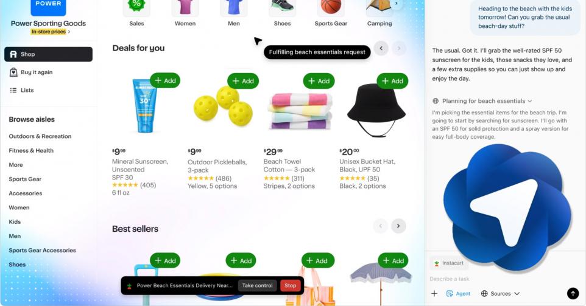Go to previous Deals for you items
The height and width of the screenshot is (306, 586).
coord(381,48)
